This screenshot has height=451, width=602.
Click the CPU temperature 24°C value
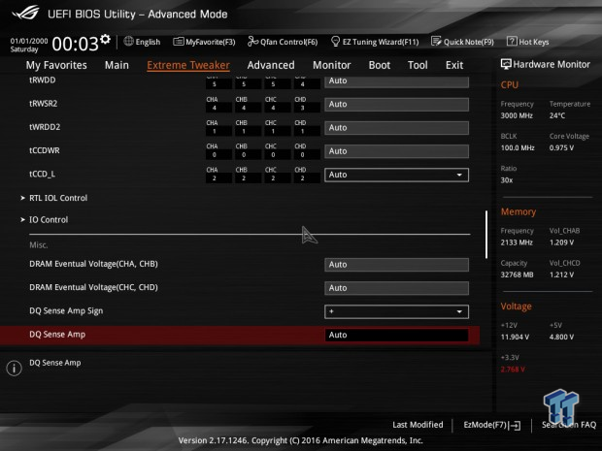tap(557, 115)
